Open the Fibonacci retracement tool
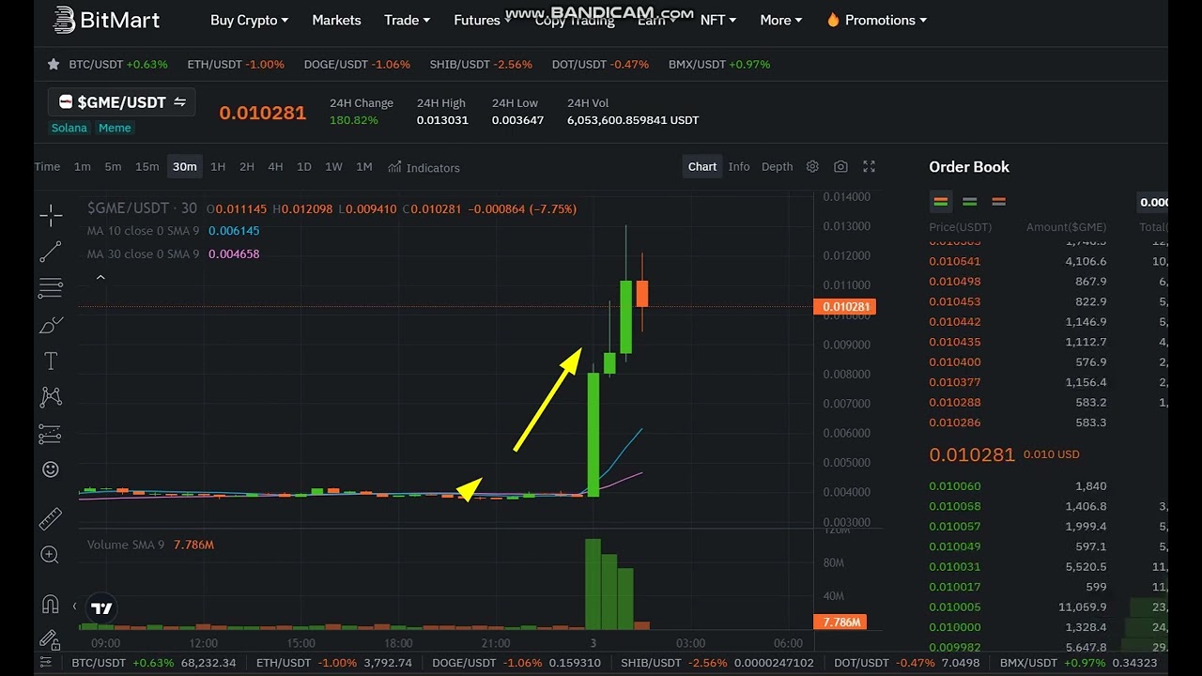This screenshot has width=1202, height=676. [x=51, y=288]
